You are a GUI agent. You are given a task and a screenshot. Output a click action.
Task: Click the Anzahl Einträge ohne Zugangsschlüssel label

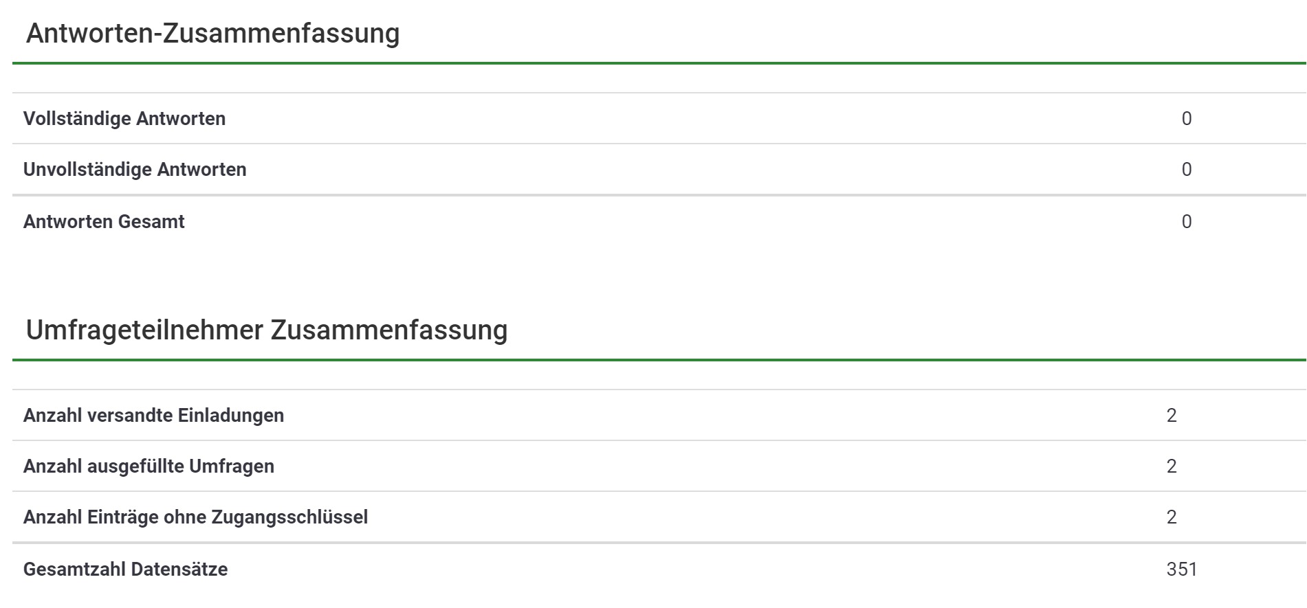pyautogui.click(x=195, y=517)
